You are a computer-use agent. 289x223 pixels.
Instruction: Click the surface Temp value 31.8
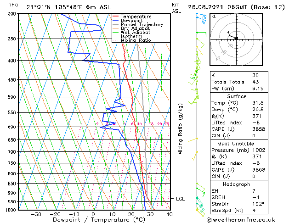point(258,103)
